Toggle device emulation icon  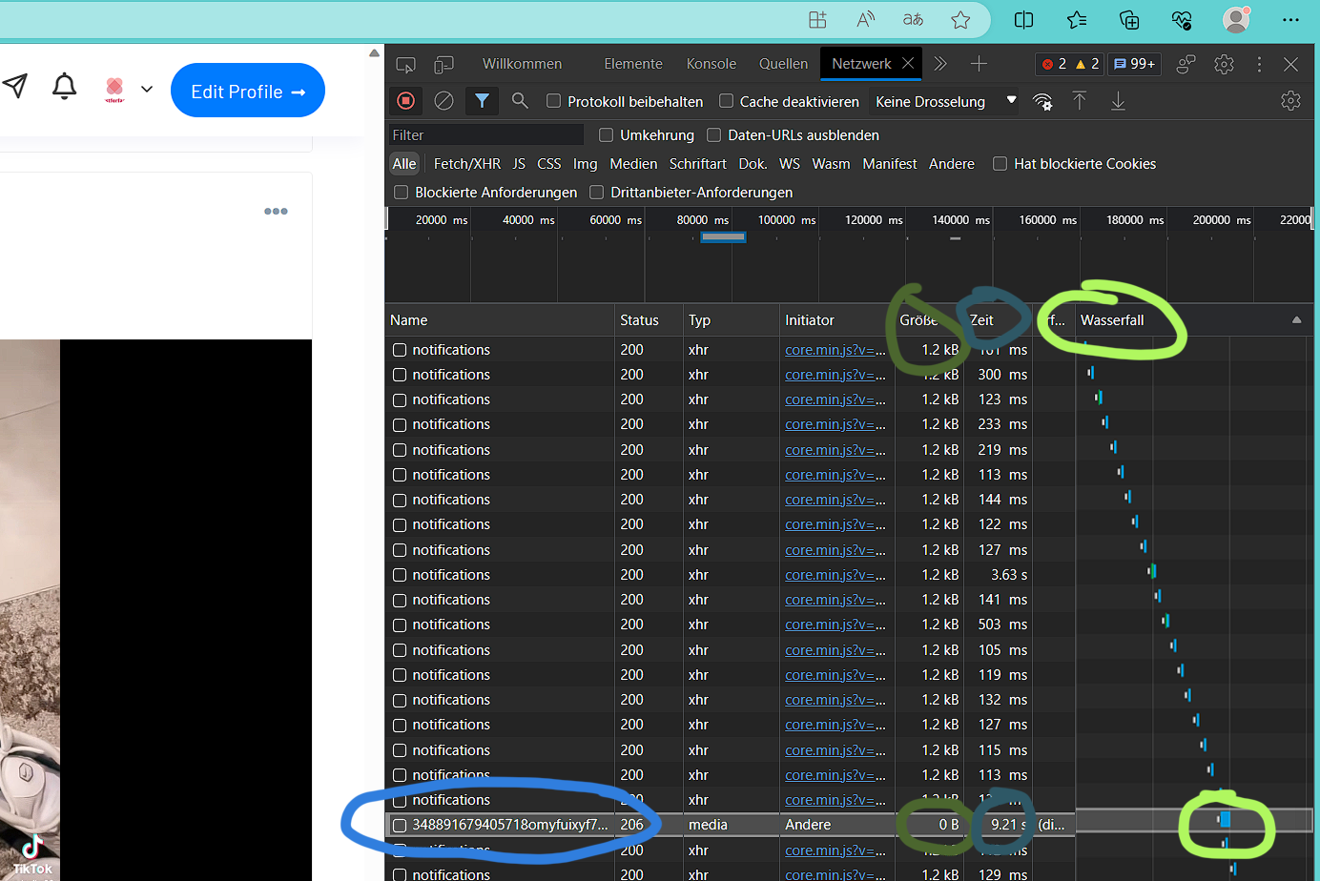click(x=443, y=64)
